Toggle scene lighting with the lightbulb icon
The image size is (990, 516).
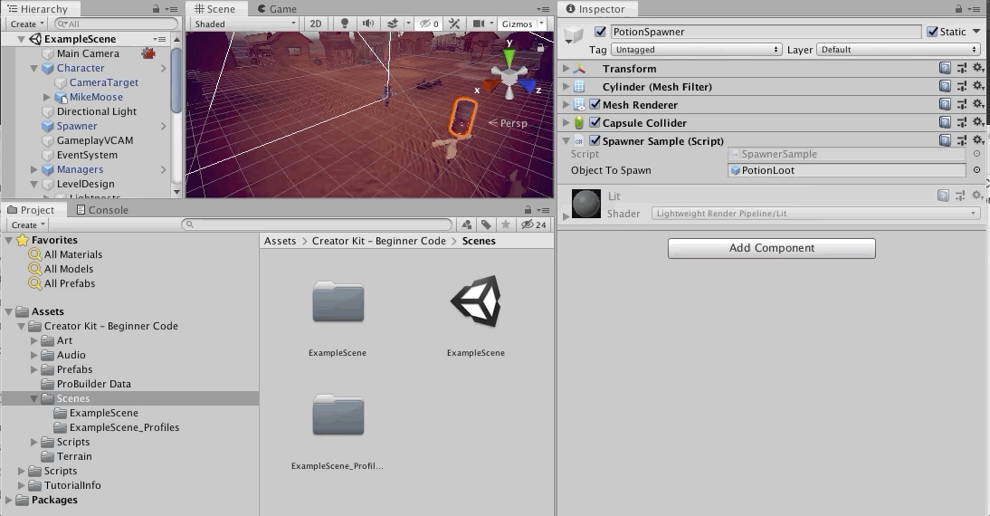tap(344, 24)
